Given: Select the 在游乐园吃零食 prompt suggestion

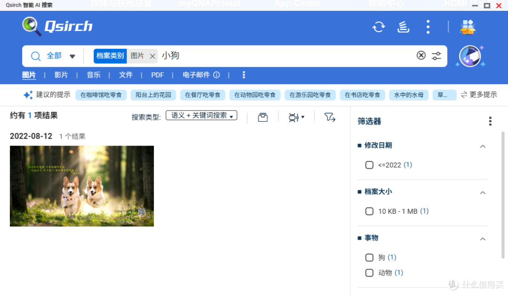Looking at the screenshot, I should coord(310,95).
